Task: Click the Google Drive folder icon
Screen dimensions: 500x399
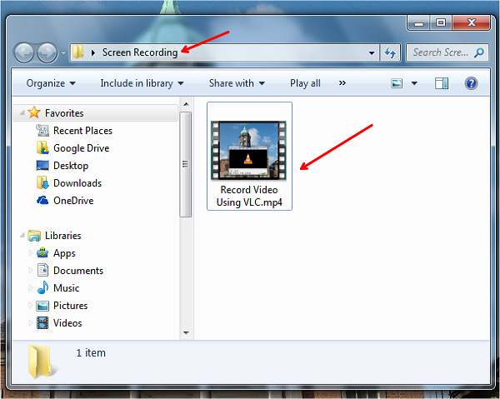Action: tap(42, 148)
